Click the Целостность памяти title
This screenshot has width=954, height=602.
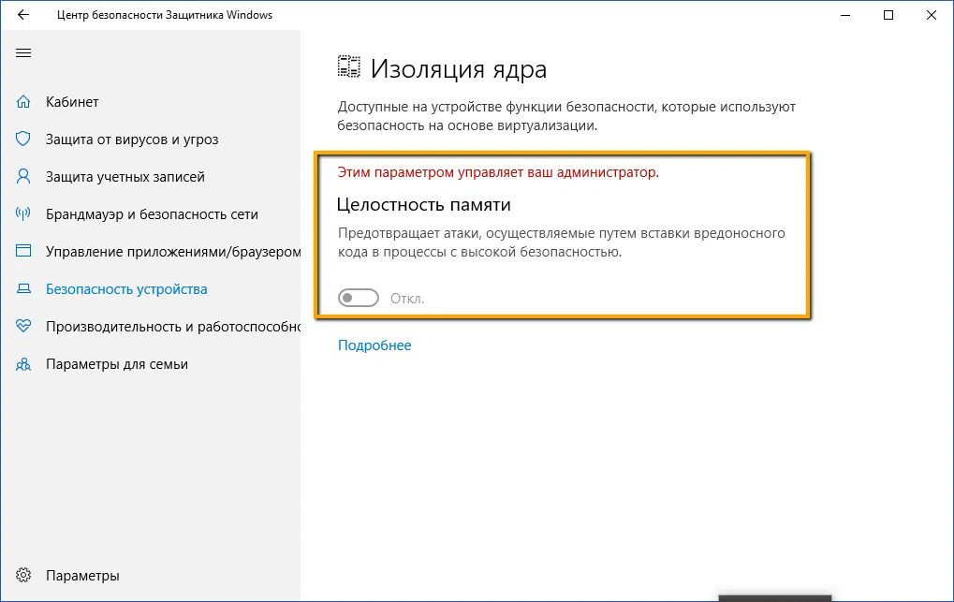tap(423, 204)
